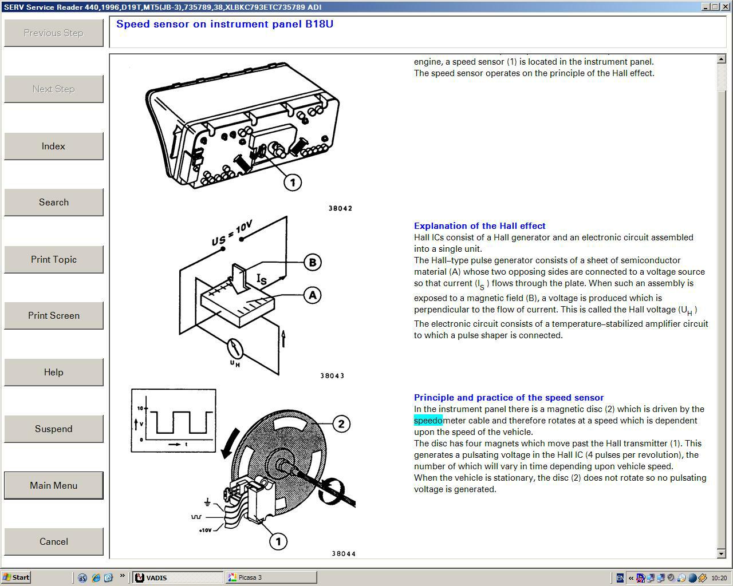Screen dimensions: 733x586
Task: Click Print Screen button
Action: [x=53, y=316]
